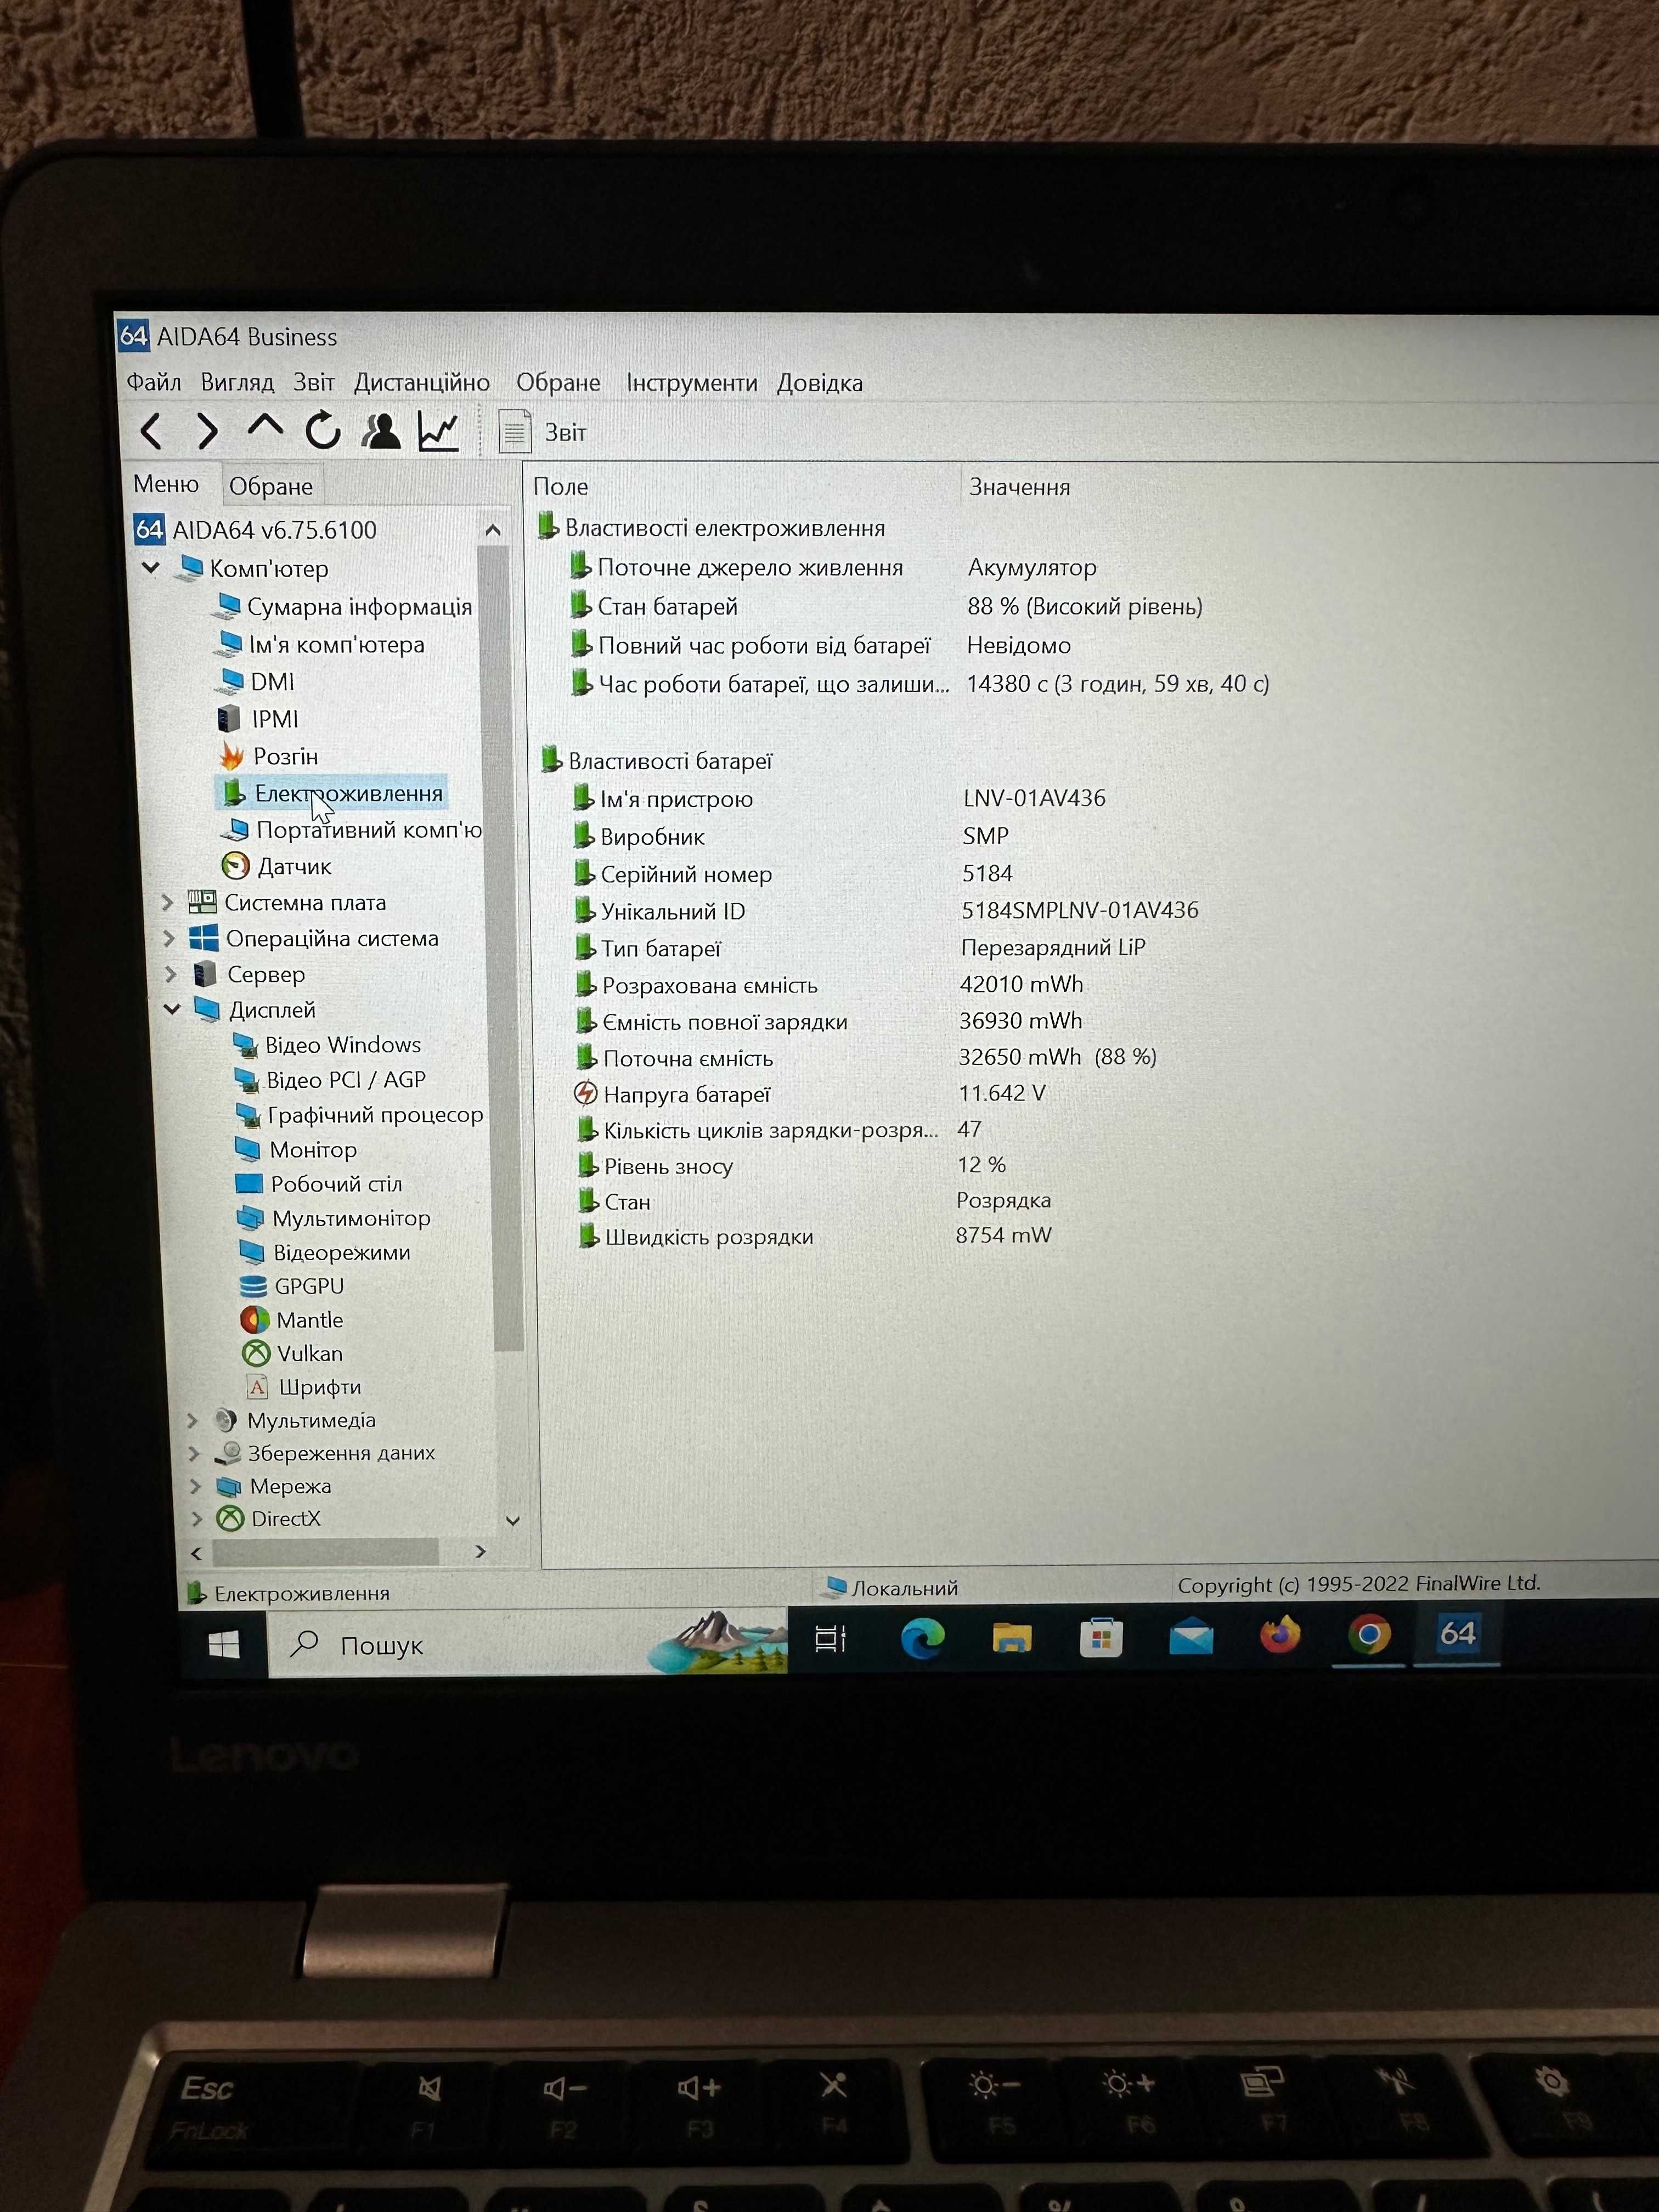Click the Робочий стіл icon
Viewport: 1659px width, 2212px height.
[x=249, y=1184]
